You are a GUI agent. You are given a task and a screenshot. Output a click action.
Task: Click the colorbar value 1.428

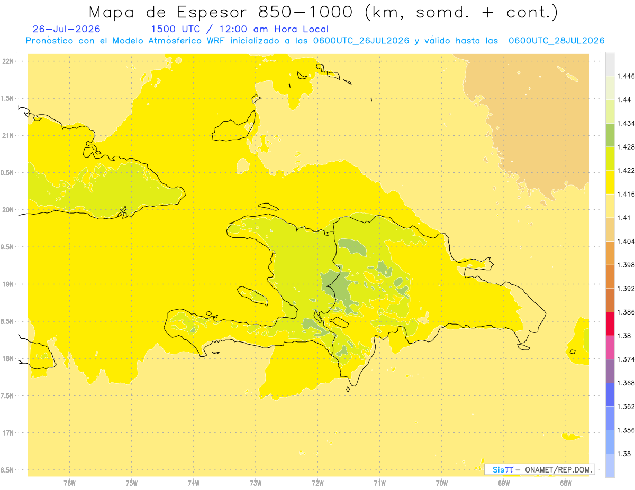pos(627,147)
